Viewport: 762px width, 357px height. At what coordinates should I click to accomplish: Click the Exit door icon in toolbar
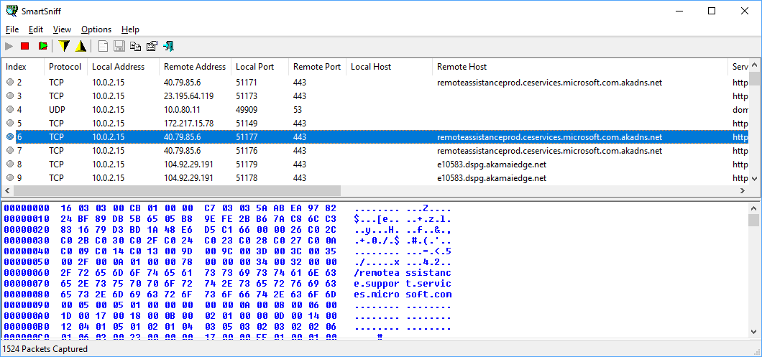tap(169, 47)
